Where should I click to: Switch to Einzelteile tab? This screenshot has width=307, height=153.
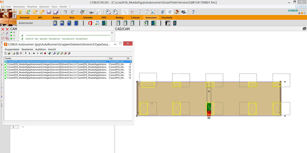coord(167,18)
